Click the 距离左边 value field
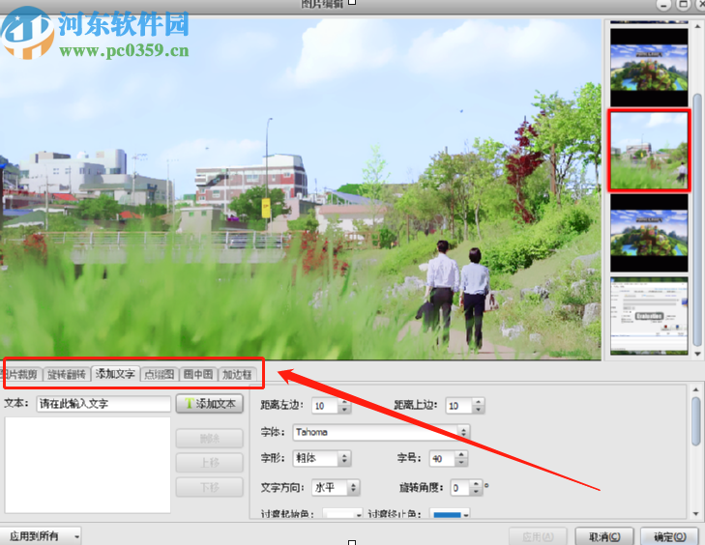The width and height of the screenshot is (705, 545). tap(325, 406)
